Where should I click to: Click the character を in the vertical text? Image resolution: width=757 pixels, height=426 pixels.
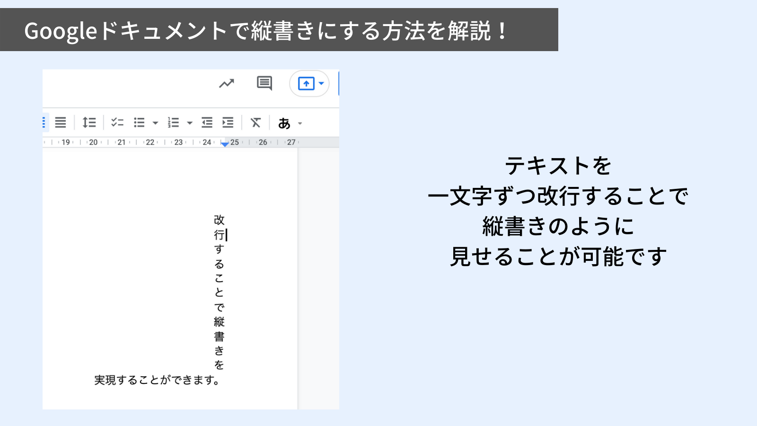pyautogui.click(x=219, y=365)
